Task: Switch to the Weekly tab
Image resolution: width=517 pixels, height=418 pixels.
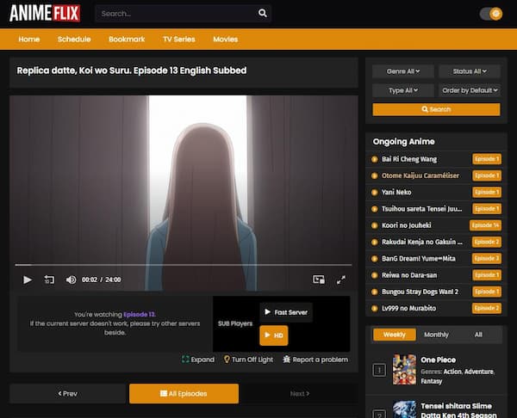Action: tap(395, 335)
